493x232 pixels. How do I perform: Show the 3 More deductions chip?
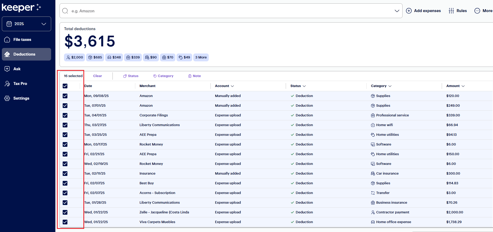(x=201, y=57)
